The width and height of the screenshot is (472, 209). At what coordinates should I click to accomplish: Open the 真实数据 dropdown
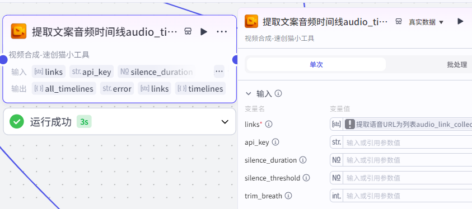[x=426, y=22]
